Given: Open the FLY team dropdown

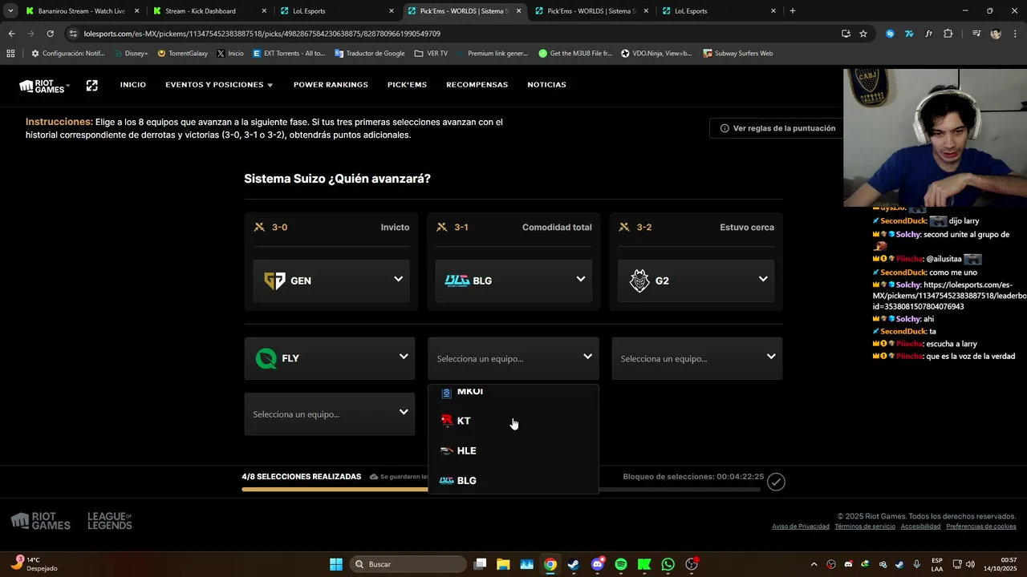Looking at the screenshot, I should (x=330, y=358).
